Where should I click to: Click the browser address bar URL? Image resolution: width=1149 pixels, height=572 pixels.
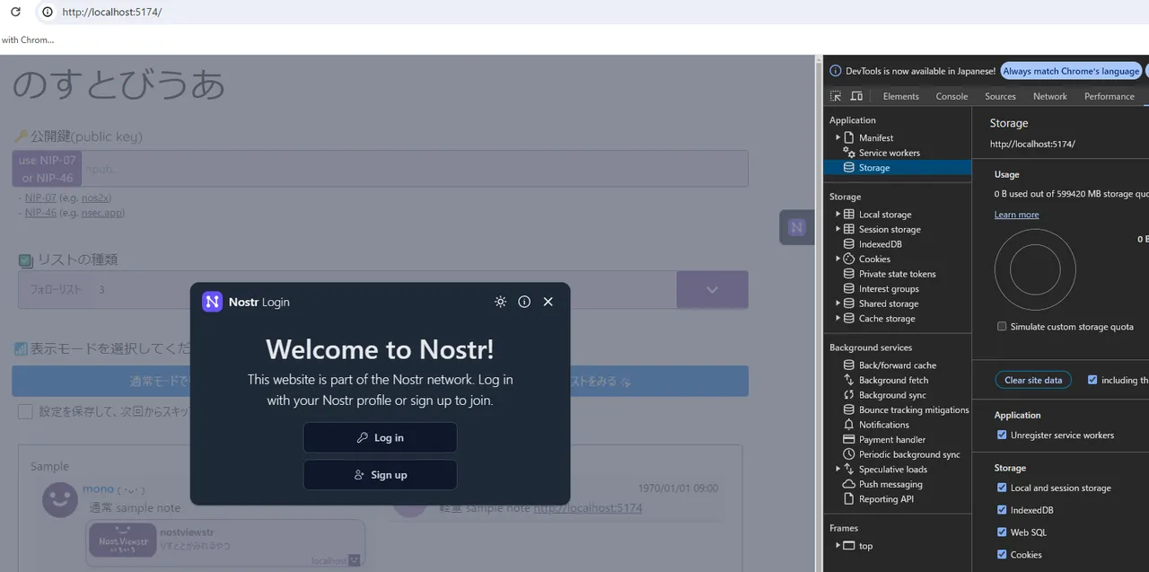(x=112, y=13)
